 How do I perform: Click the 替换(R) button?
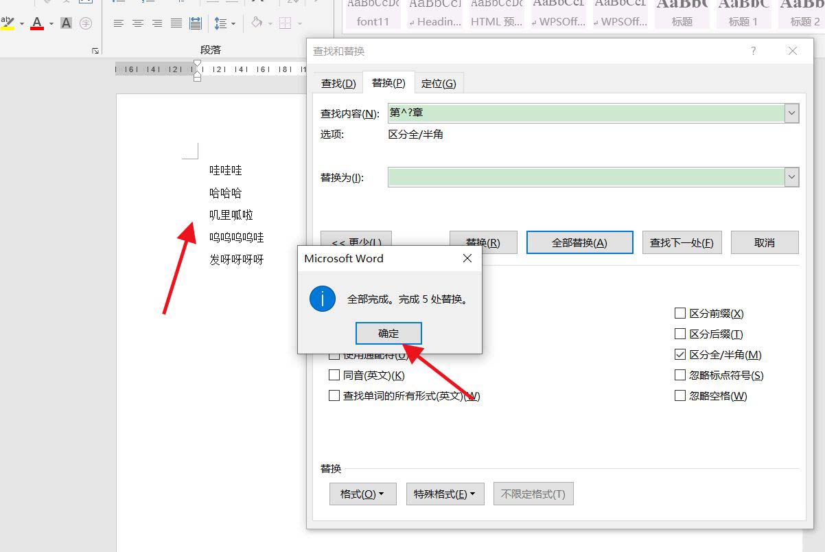click(x=483, y=242)
